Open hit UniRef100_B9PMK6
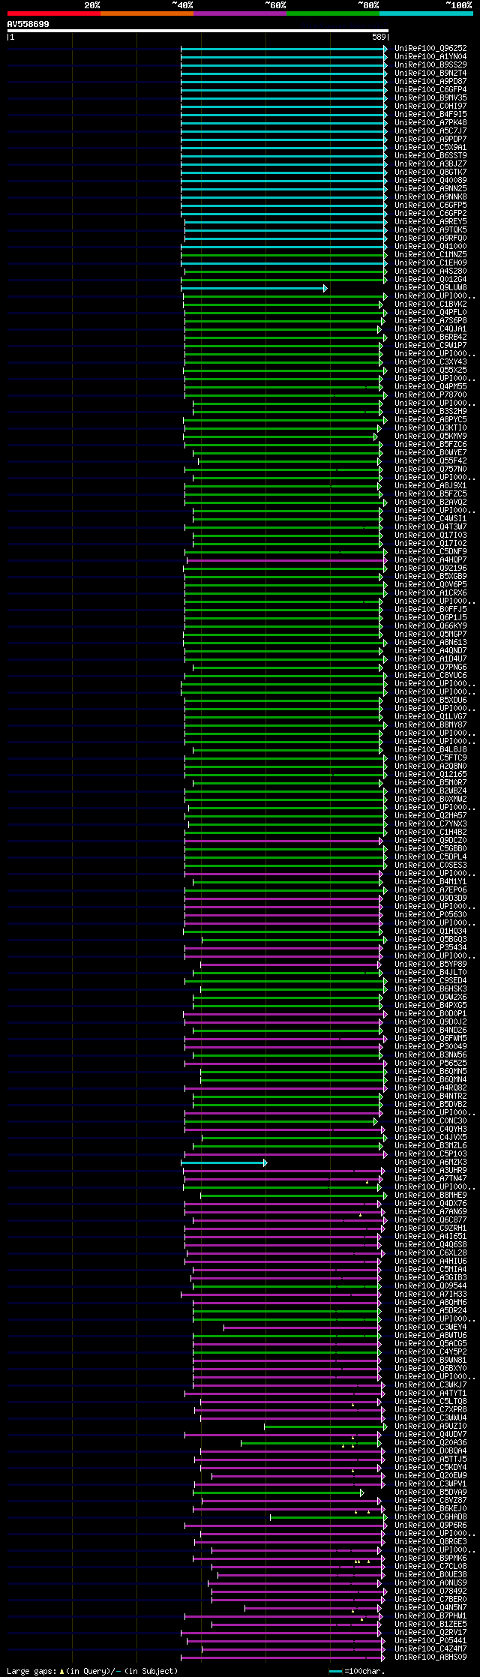This screenshot has width=480, height=1677. [430, 1558]
